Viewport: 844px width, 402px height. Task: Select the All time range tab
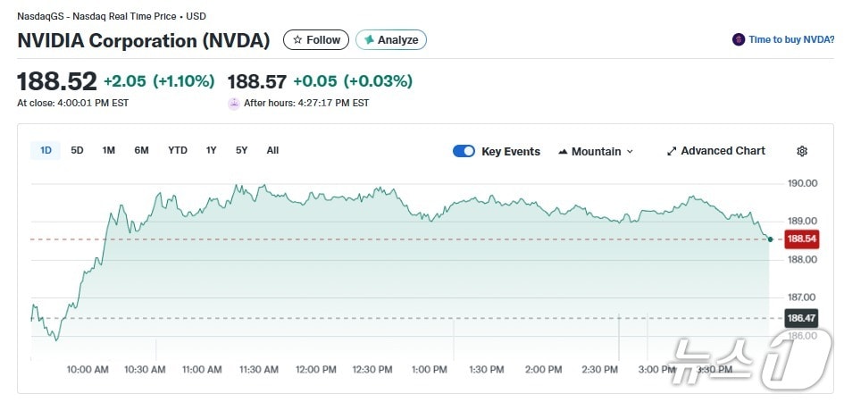point(272,150)
